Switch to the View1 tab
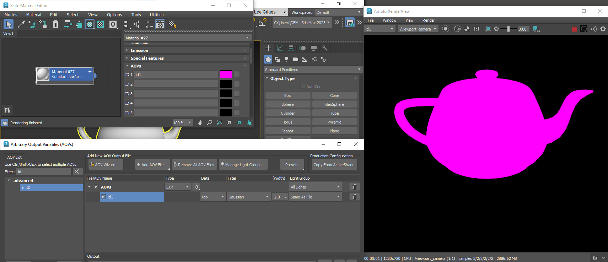 click(9, 34)
